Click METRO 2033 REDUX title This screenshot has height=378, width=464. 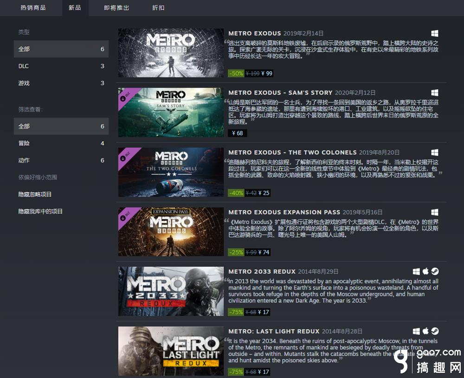point(262,271)
